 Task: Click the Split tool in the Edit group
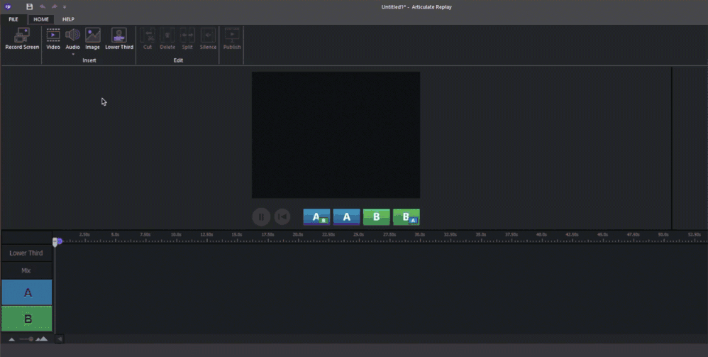[187, 39]
